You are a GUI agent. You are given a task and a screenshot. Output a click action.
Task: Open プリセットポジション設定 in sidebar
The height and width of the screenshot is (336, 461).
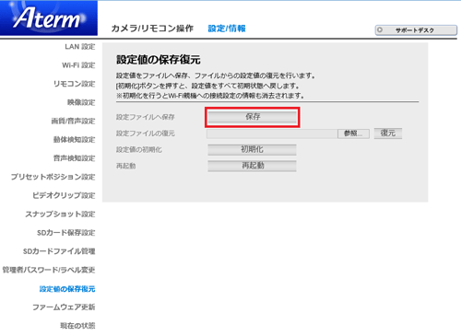pyautogui.click(x=53, y=177)
